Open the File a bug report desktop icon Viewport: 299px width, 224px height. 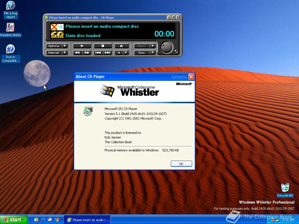11,10
